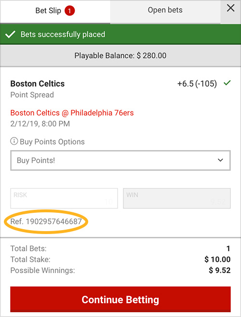Close the bet slip with X icon
The height and width of the screenshot is (317, 241).
coord(230,9)
